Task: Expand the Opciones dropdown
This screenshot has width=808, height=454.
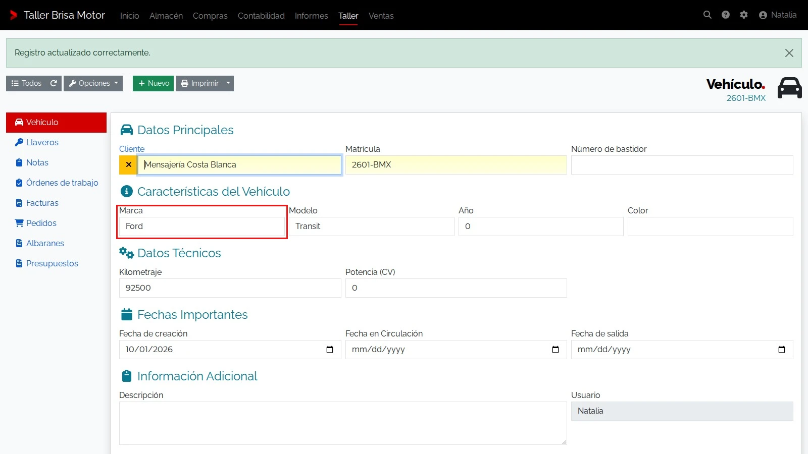Action: [93, 83]
